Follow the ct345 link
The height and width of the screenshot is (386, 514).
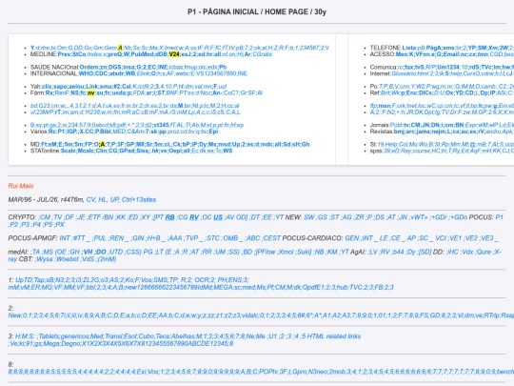pos(161,125)
